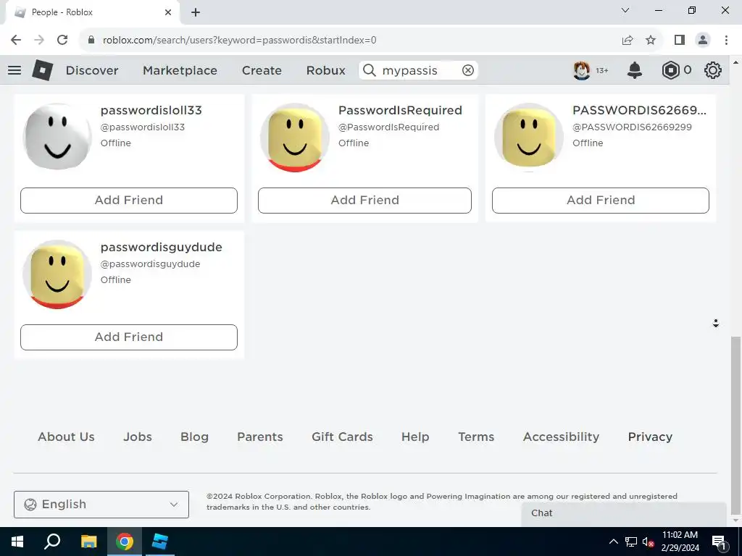Open Windows taskbar search
The height and width of the screenshot is (556, 742).
pyautogui.click(x=52, y=542)
